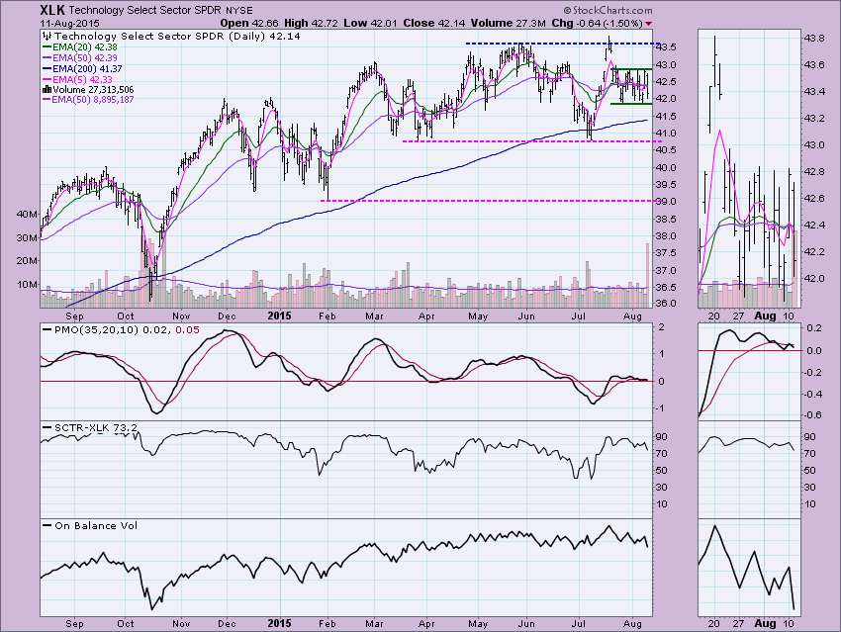
Task: Click the Volume 27,313,506 legend entry
Action: pyautogui.click(x=93, y=90)
